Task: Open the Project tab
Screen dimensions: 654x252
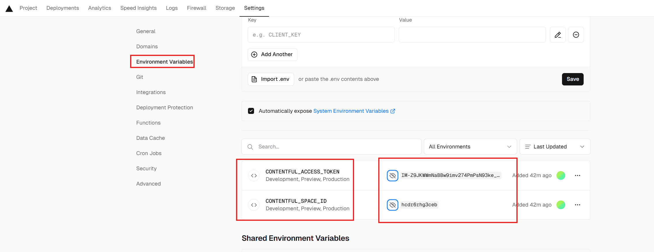Action: 28,8
